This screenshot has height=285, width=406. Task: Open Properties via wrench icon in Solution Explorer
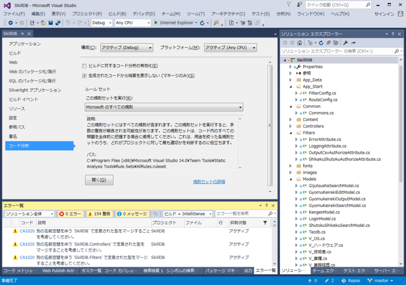(x=346, y=43)
